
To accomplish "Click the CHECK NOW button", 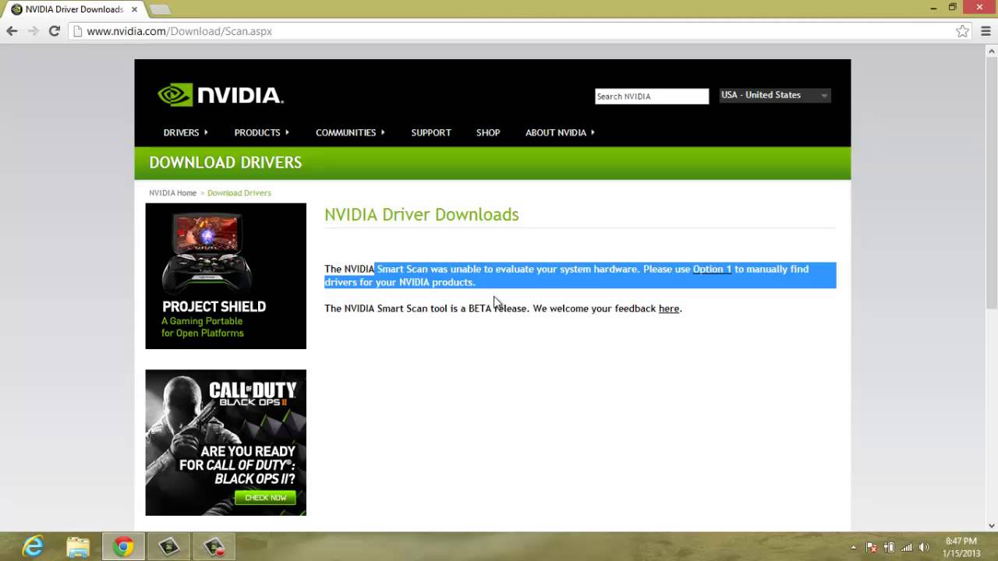I will (x=265, y=497).
